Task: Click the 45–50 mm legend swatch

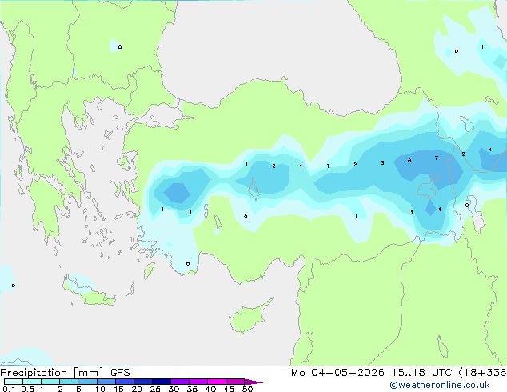Action: coord(235,382)
